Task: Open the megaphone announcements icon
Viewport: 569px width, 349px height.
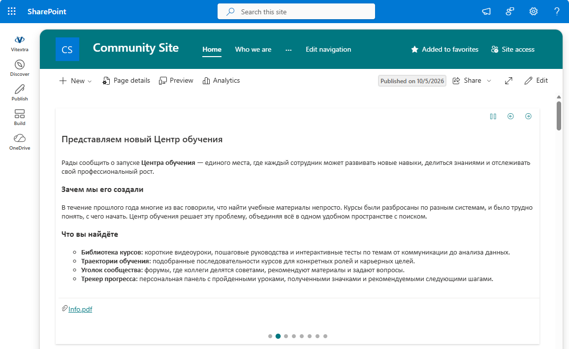Action: pyautogui.click(x=486, y=12)
